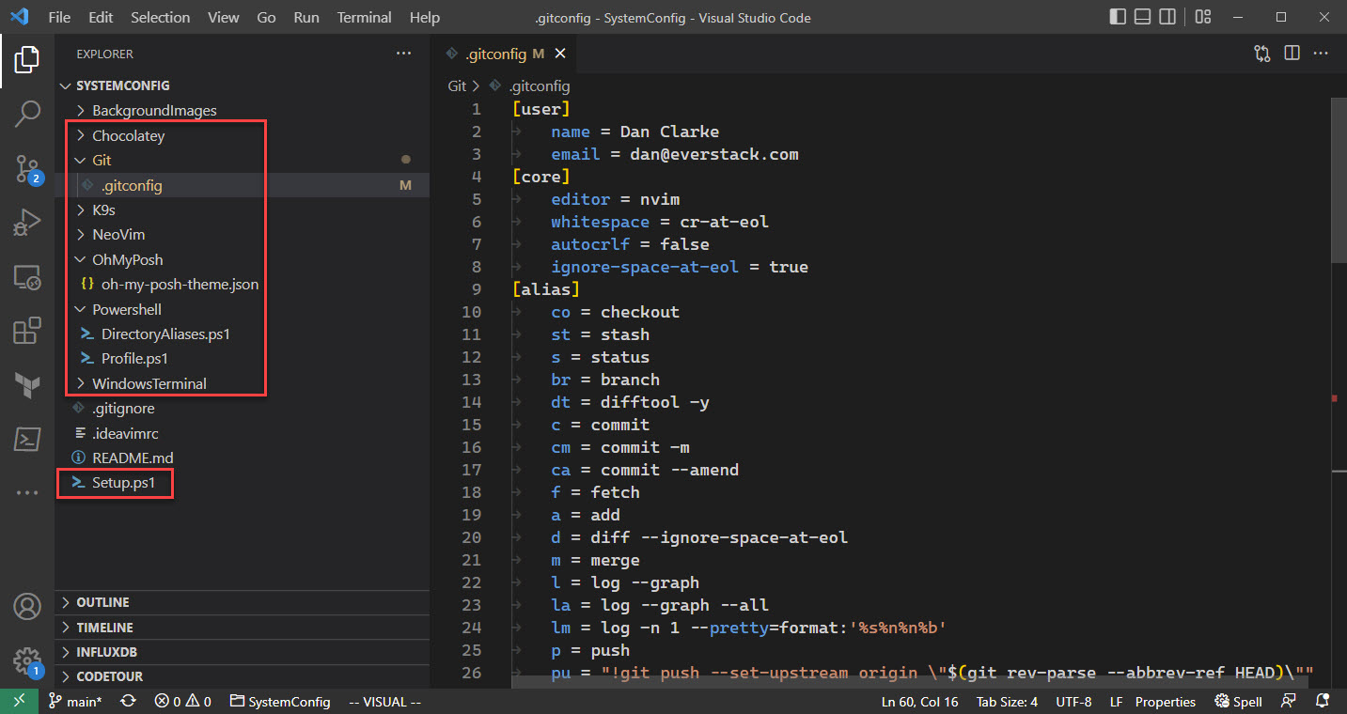Open Run and Debug view
The image size is (1347, 714).
coord(27,223)
